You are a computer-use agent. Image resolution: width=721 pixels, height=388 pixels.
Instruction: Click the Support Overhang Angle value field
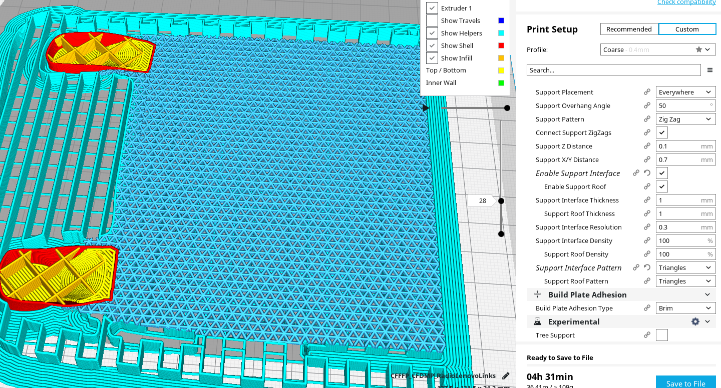point(685,105)
